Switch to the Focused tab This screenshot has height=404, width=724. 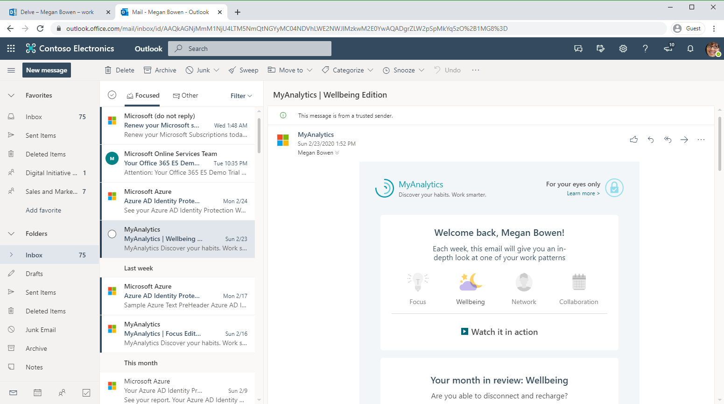(x=143, y=95)
